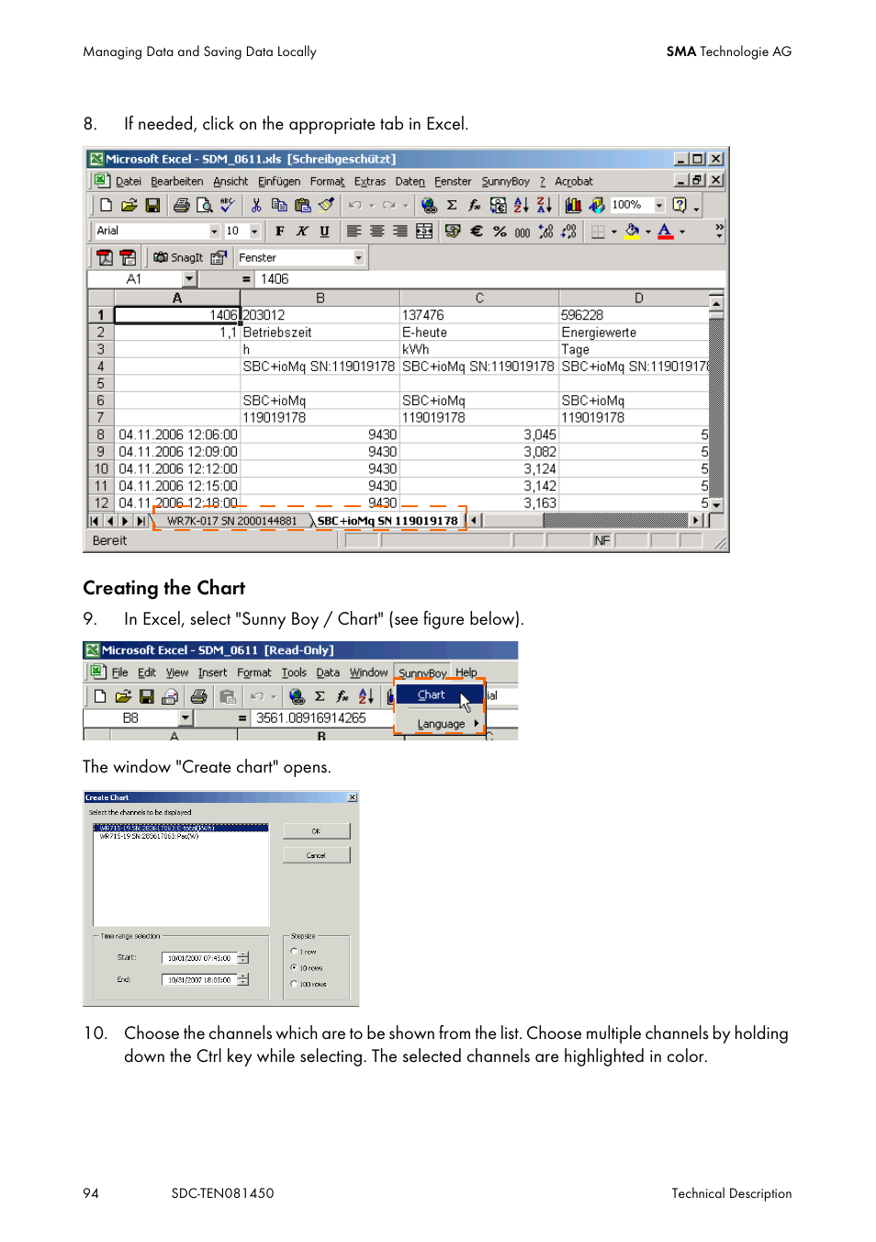Select the 1 row stepsize radio button

(x=294, y=952)
